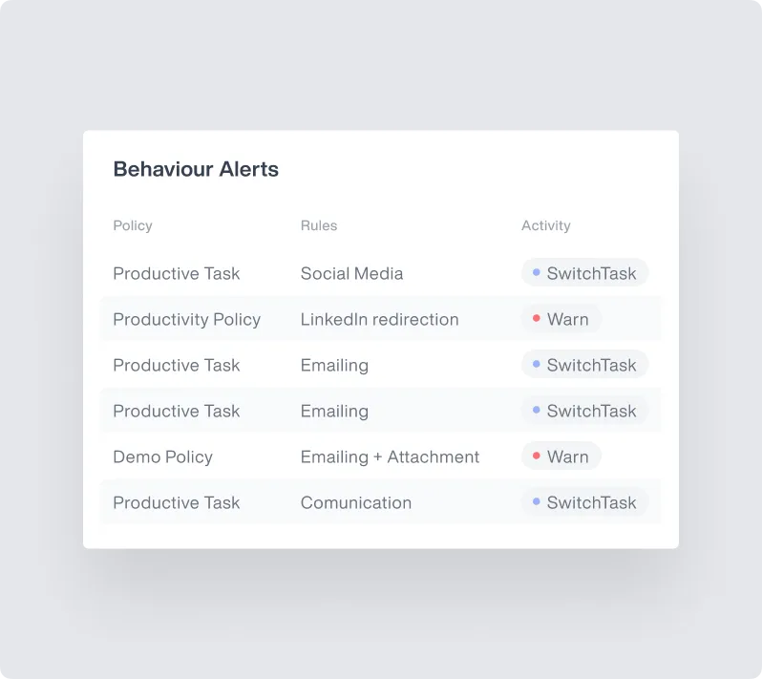Select the Demo Policy cell

click(162, 456)
